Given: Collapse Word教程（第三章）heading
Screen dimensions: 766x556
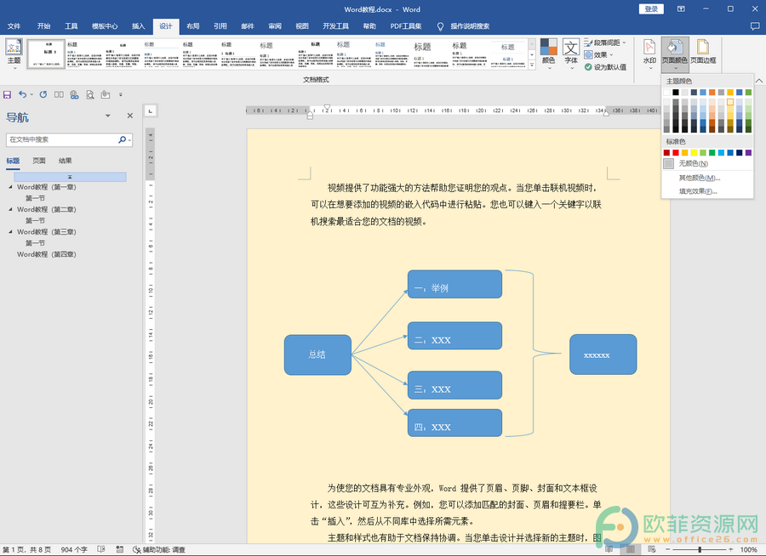Looking at the screenshot, I should (10, 232).
